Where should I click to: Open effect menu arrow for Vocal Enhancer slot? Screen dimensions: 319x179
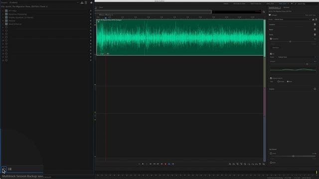[91, 24]
